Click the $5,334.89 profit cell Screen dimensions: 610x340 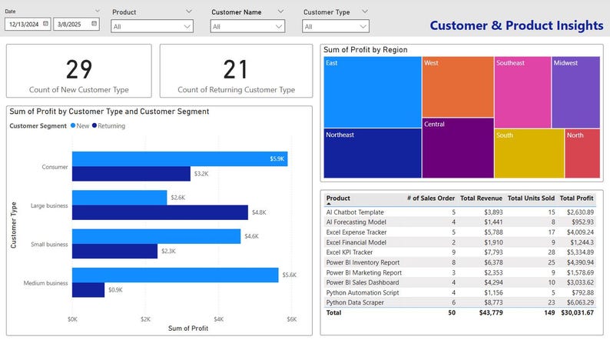[x=580, y=252]
